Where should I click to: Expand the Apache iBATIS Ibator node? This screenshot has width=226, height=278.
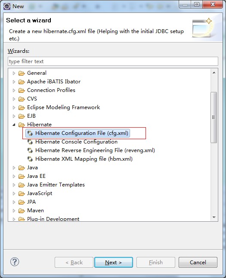click(x=14, y=82)
